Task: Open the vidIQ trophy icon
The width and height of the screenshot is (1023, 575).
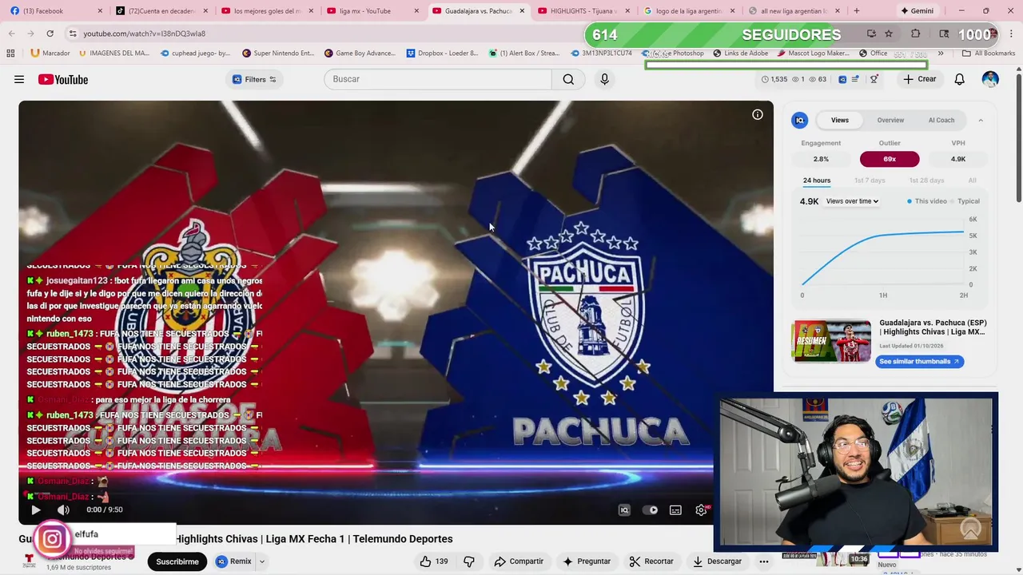Action: click(x=874, y=79)
